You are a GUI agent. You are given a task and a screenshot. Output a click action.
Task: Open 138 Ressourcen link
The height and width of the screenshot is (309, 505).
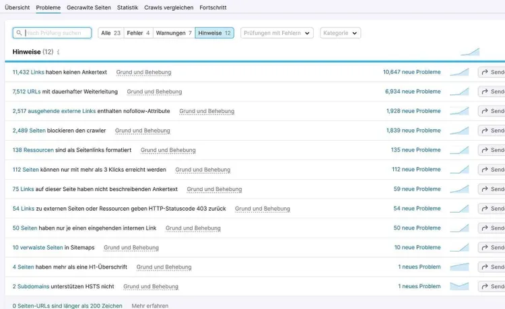[x=33, y=150]
